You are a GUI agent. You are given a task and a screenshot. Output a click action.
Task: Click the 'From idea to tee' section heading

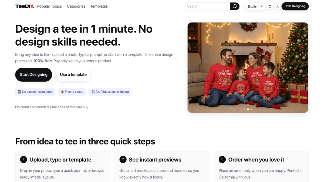[x=85, y=141]
